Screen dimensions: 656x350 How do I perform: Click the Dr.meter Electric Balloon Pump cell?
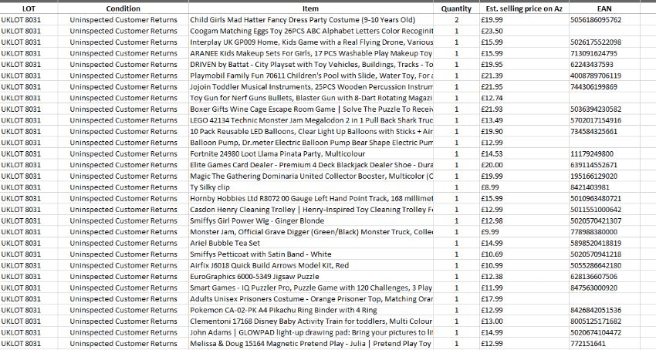pyautogui.click(x=311, y=143)
